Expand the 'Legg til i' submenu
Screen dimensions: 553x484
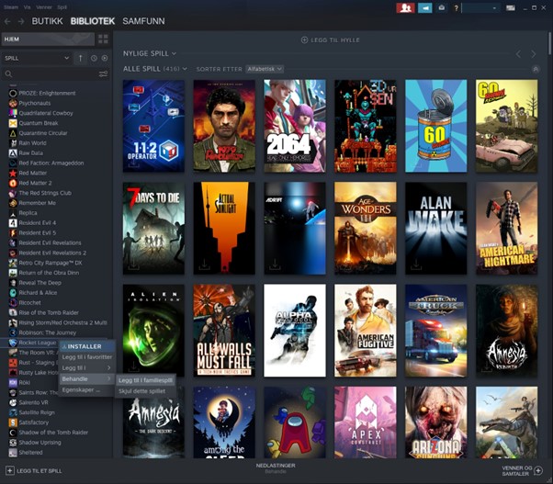pos(86,367)
